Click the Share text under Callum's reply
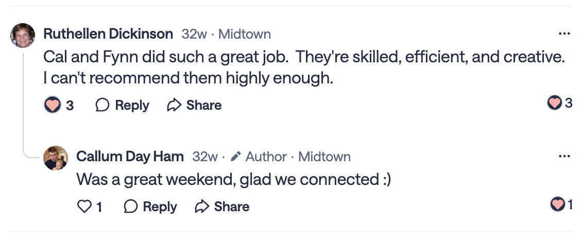Viewport: 582px width, 238px height. coord(232,207)
